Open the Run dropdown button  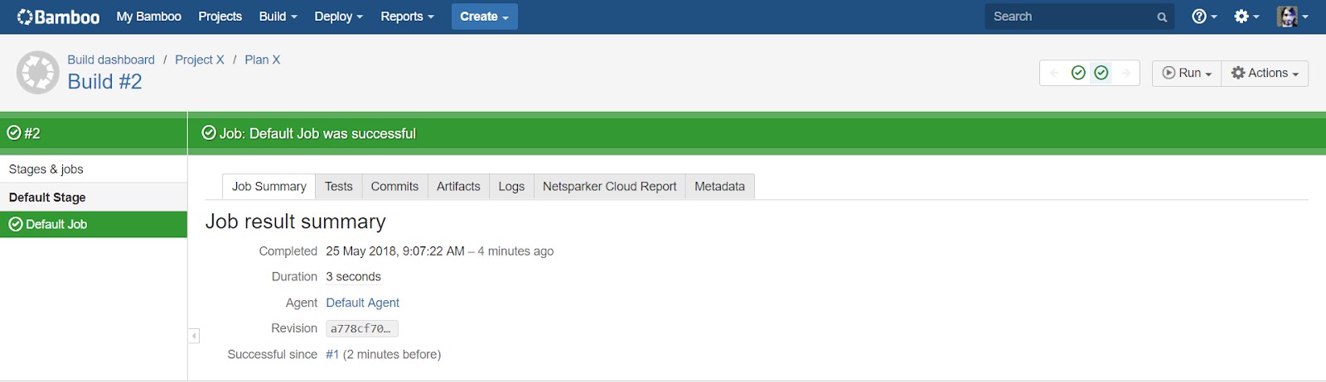(1187, 73)
